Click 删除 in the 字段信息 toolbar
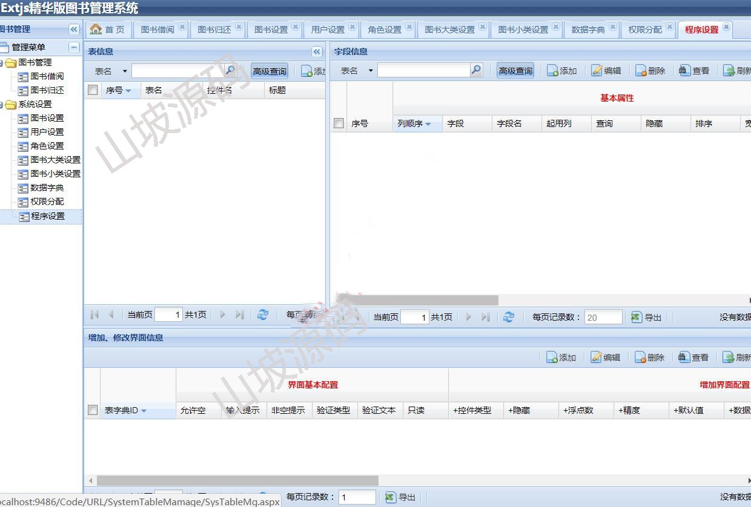The width and height of the screenshot is (751, 507). 650,71
